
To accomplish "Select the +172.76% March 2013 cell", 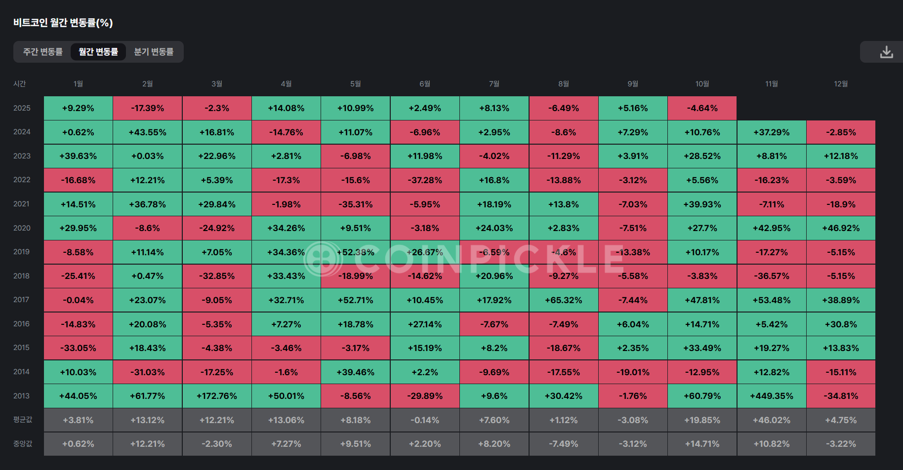I will 217,396.
